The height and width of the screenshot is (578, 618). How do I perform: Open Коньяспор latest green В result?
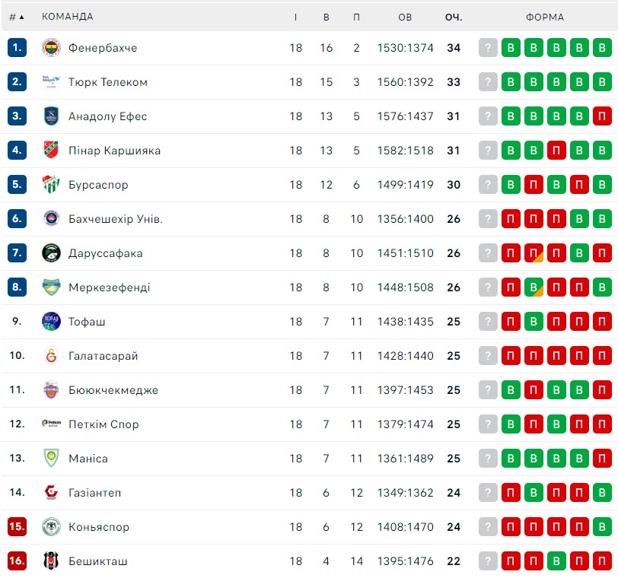602,527
